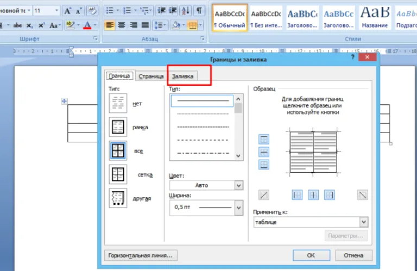This screenshot has height=271, width=417.
Task: Click the table move handle
Action: pos(64,101)
